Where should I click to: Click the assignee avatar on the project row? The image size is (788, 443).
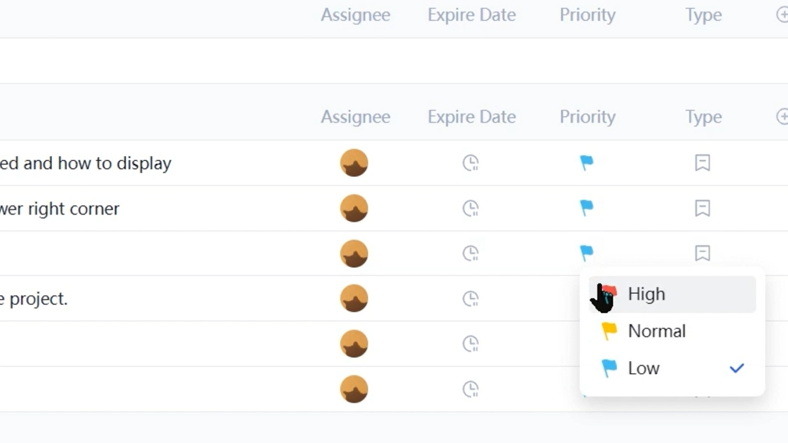(x=354, y=298)
